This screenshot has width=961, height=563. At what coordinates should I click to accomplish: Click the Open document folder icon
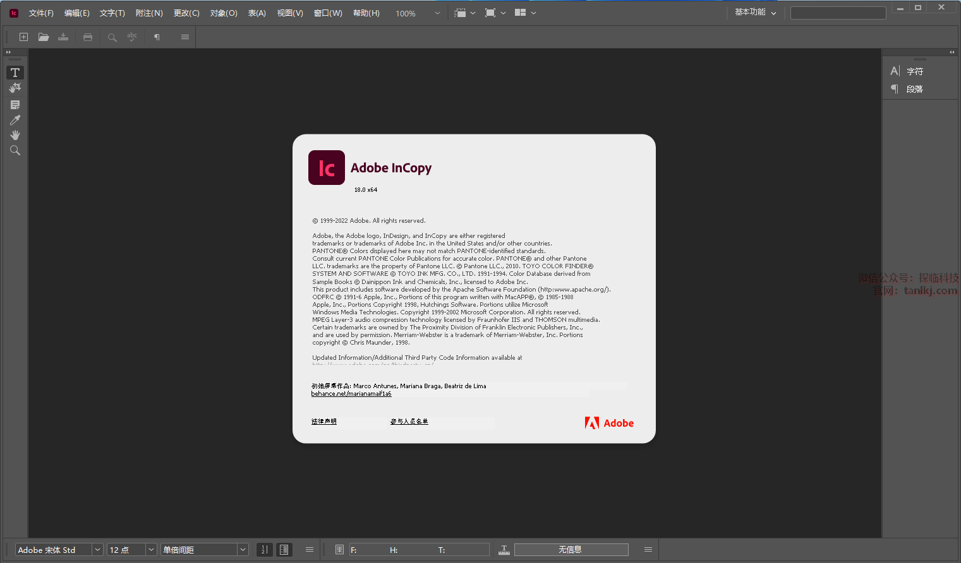(44, 37)
